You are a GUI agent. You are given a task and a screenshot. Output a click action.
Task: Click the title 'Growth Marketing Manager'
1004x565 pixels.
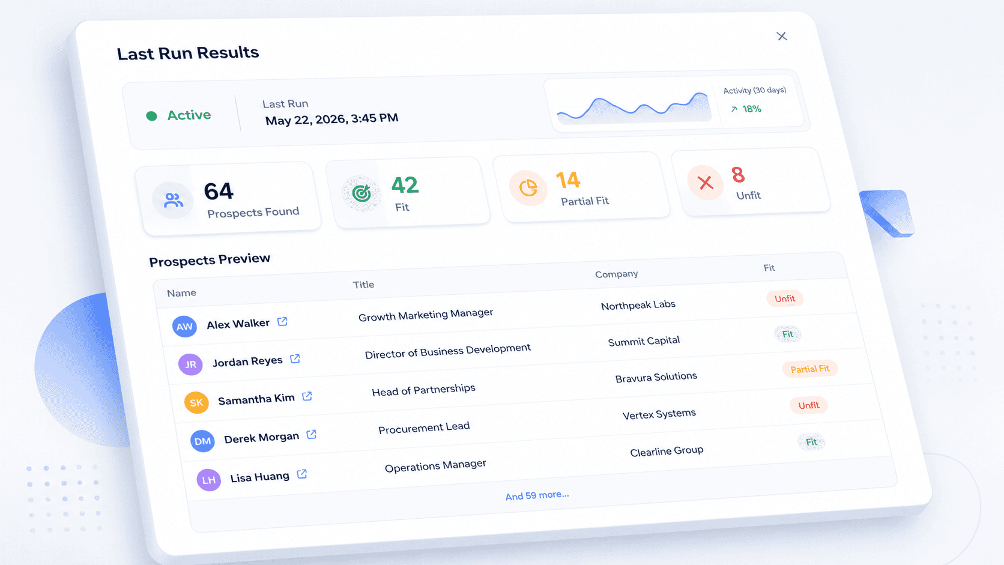(426, 315)
